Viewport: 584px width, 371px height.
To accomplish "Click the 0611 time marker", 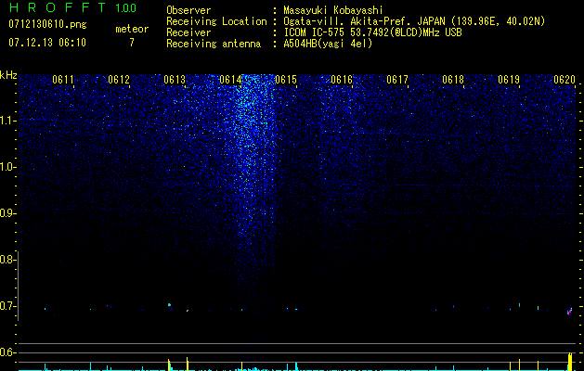I will point(63,80).
